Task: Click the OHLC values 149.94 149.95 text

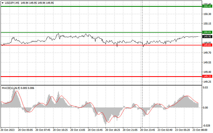Action: pos(37,3)
